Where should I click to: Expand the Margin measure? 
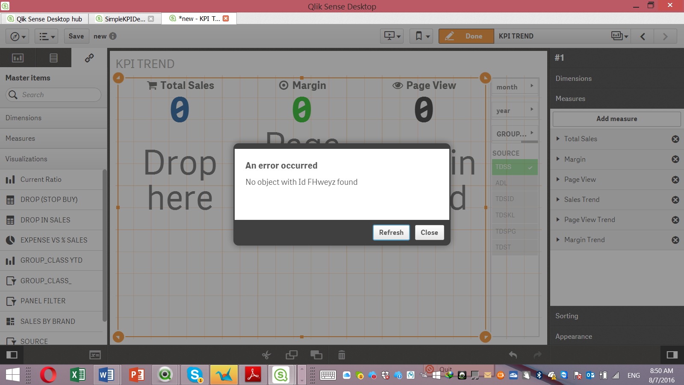tap(558, 159)
